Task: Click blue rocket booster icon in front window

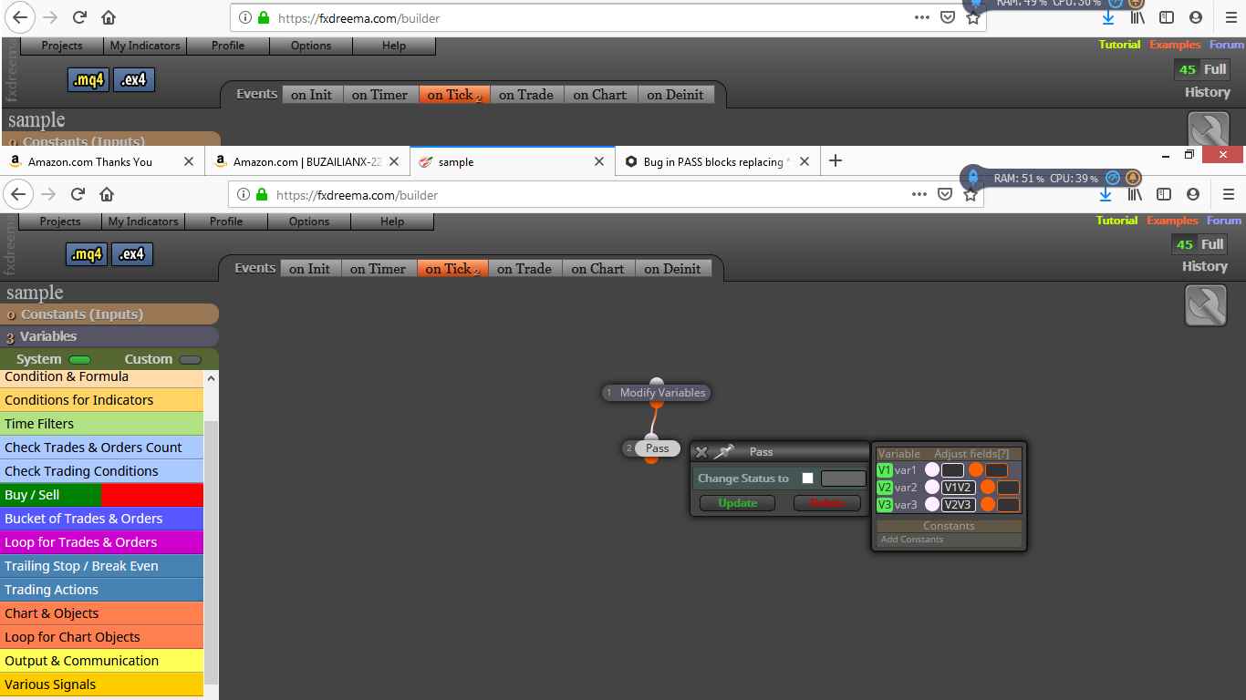Action: coord(973,178)
